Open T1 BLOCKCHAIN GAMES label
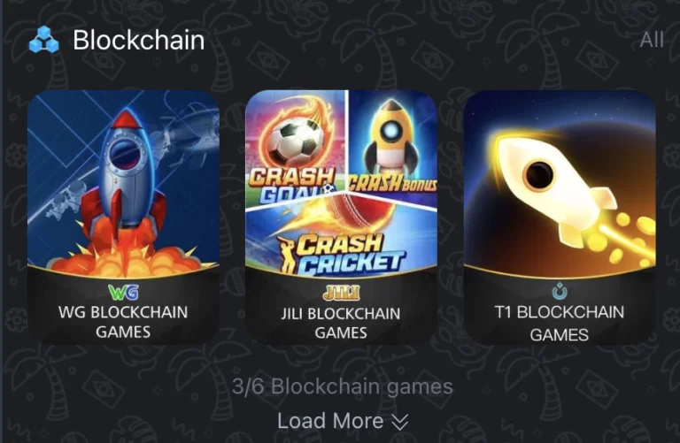The width and height of the screenshot is (680, 443). pyautogui.click(x=560, y=324)
